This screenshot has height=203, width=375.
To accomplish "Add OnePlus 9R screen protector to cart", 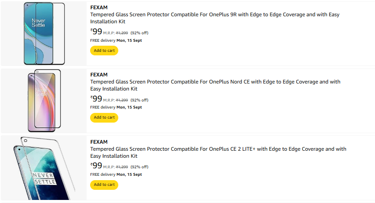I will click(104, 51).
